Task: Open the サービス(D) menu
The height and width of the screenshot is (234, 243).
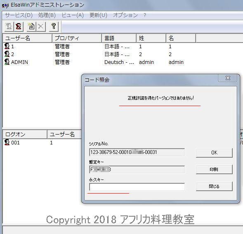Action: point(19,15)
